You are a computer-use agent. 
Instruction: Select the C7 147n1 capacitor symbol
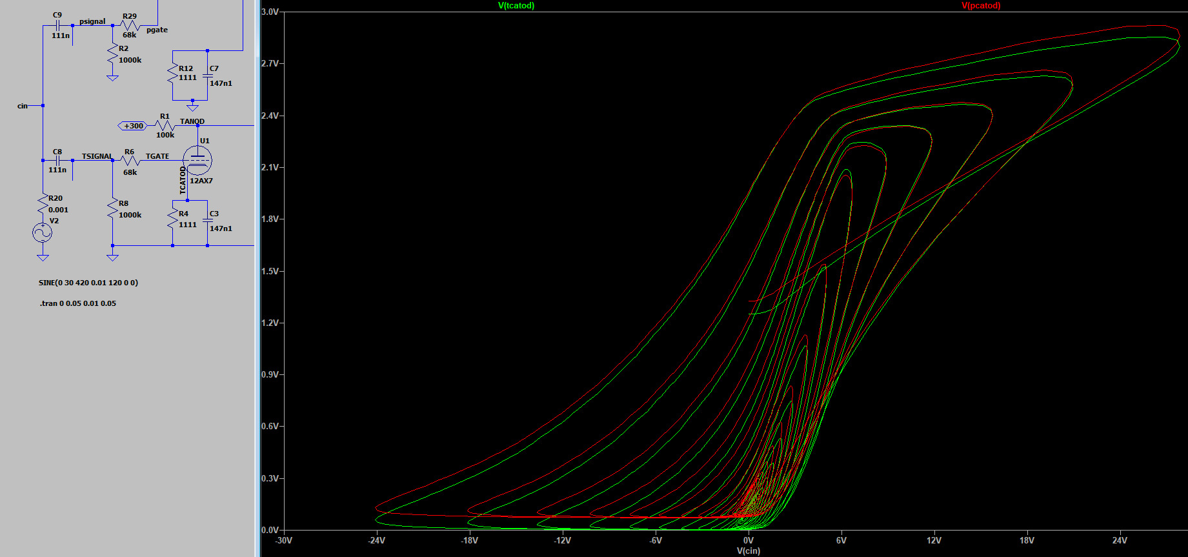click(207, 76)
